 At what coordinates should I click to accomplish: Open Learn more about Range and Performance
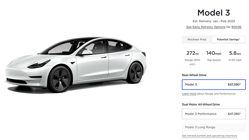[189, 94]
